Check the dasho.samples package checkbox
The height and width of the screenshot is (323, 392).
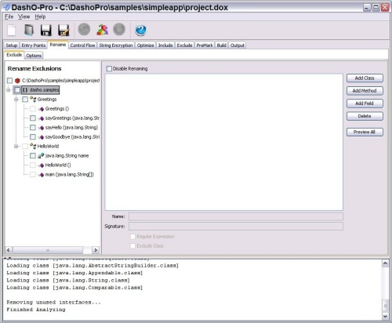(17, 90)
